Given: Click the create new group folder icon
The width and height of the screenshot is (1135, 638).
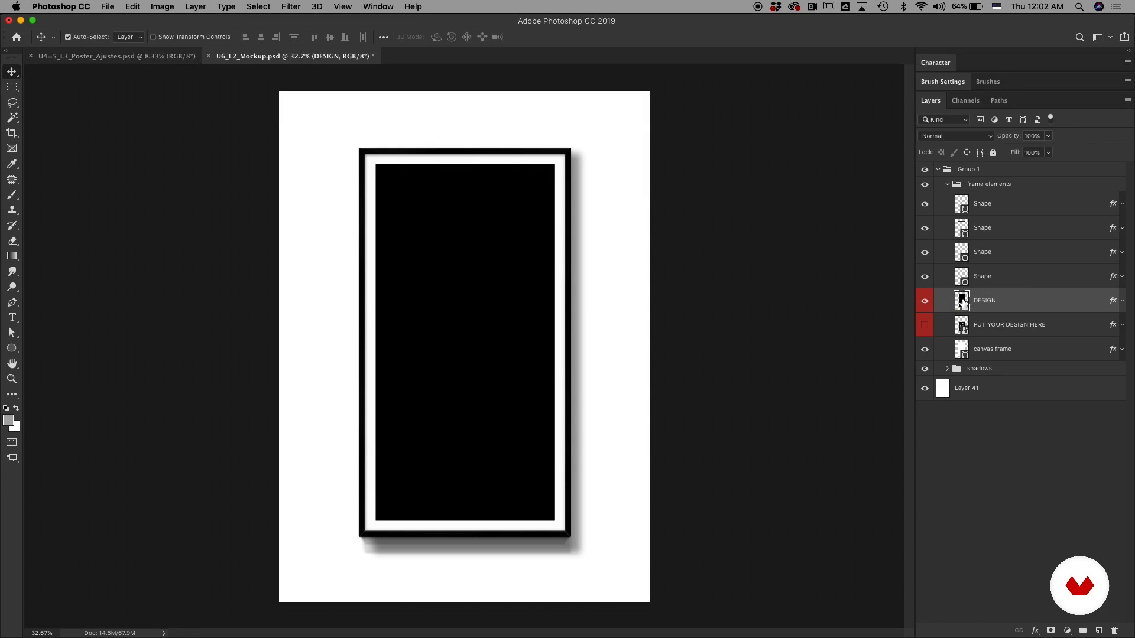Looking at the screenshot, I should (1083, 630).
